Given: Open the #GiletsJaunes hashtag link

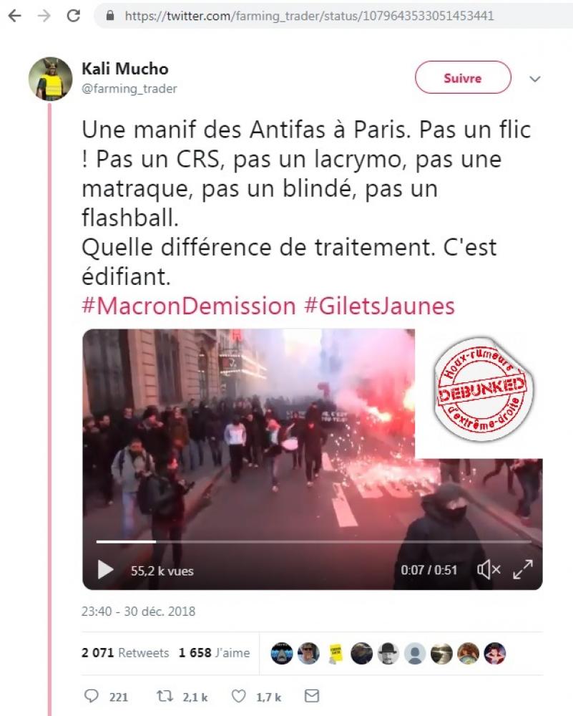Looking at the screenshot, I should (x=380, y=306).
